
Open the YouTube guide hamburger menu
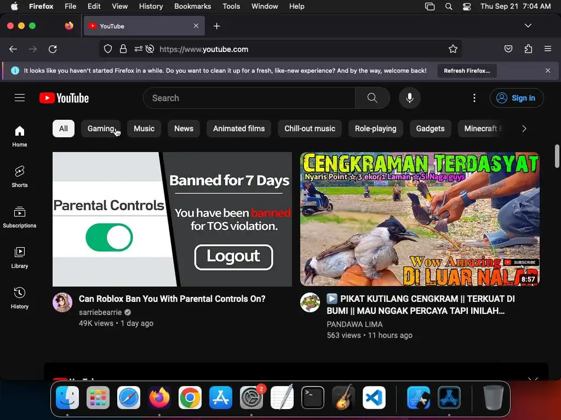click(x=20, y=98)
